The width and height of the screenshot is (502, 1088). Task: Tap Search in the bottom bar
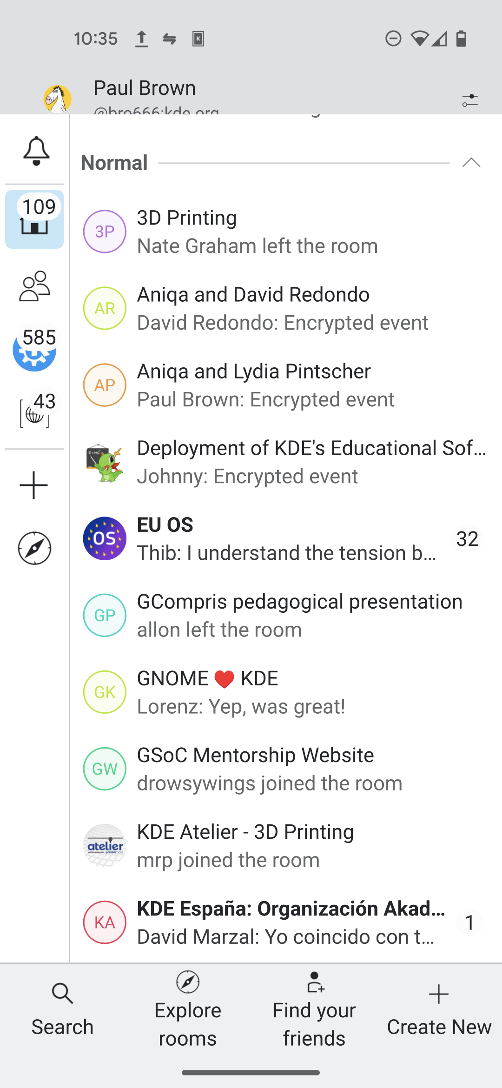coord(62,1010)
